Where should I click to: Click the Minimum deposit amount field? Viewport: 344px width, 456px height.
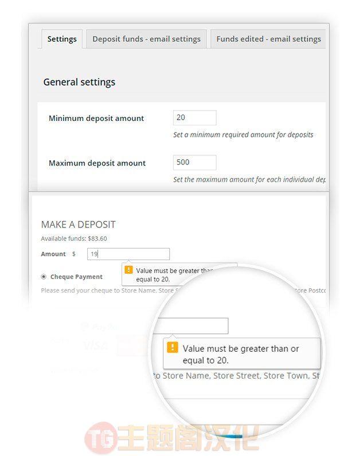pos(195,117)
